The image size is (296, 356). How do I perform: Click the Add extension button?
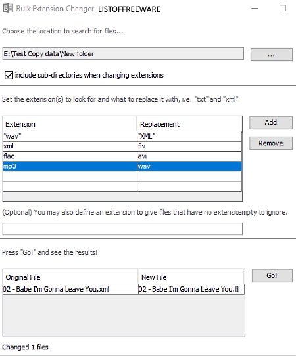[x=271, y=123]
